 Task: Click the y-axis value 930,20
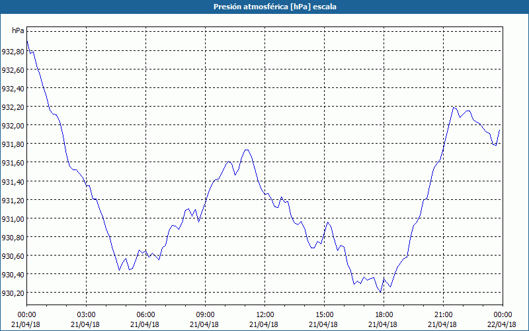pyautogui.click(x=13, y=293)
